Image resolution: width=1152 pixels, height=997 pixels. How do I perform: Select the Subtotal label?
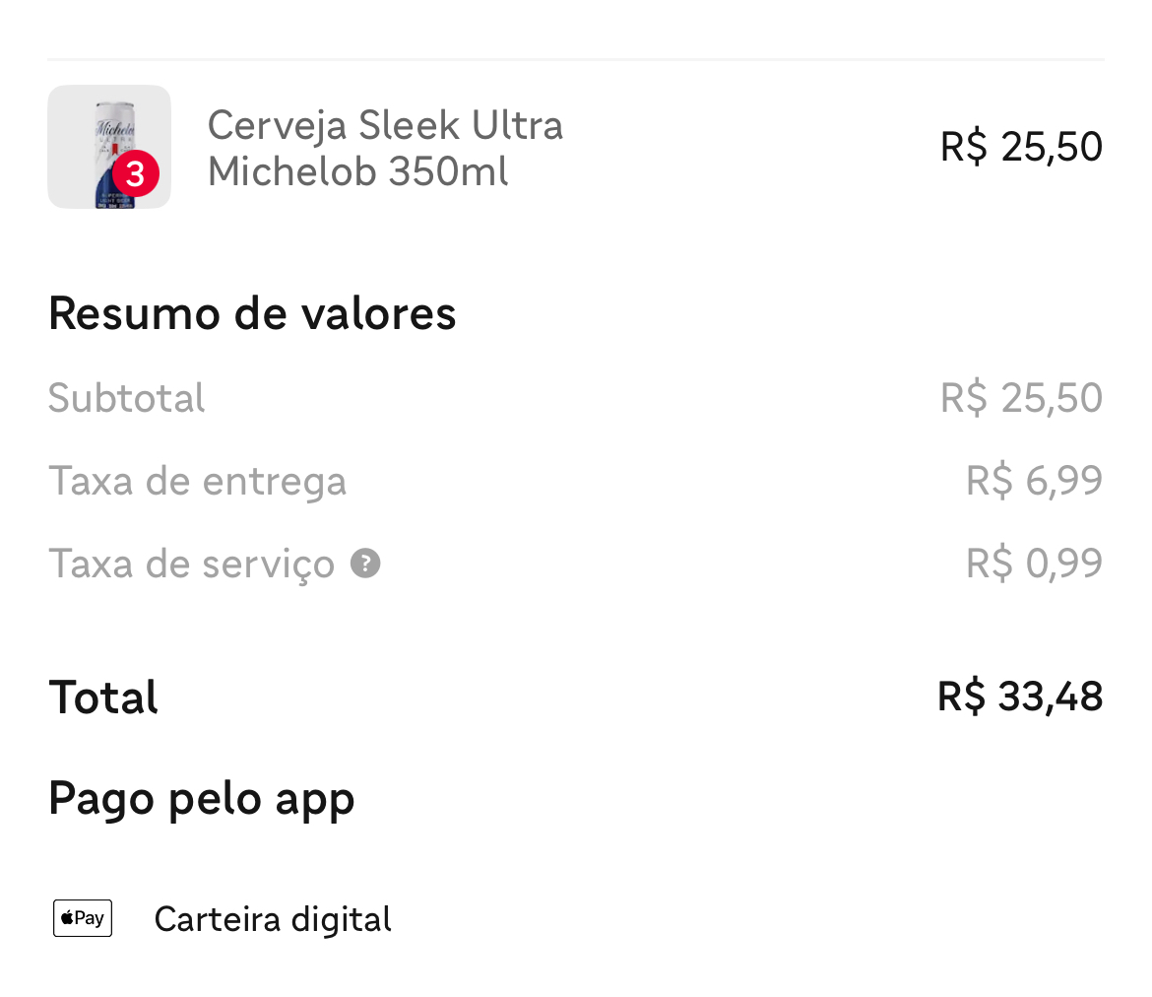pyautogui.click(x=126, y=398)
